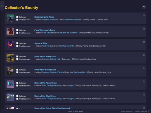Screen dimensions: 151x113
Task: Follow The Eye of Eternity link in Azure Drake row
Action: click(x=52, y=85)
